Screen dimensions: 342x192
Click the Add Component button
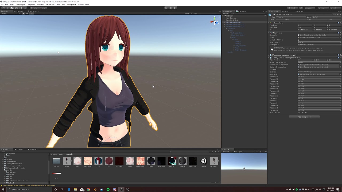[x=304, y=117]
